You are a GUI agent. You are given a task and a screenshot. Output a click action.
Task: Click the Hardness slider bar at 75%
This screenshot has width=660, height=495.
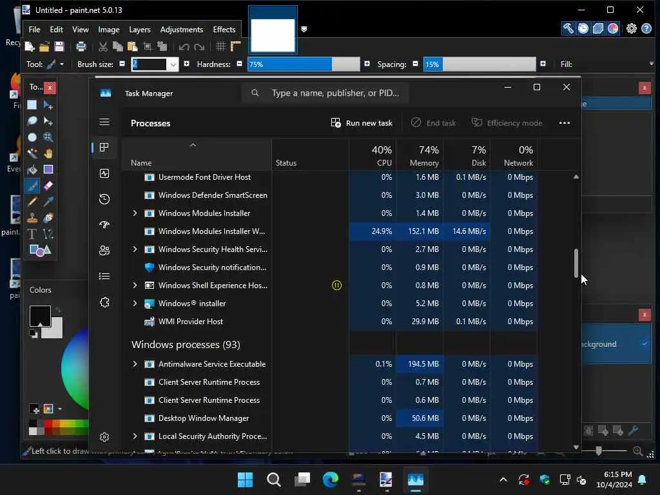pos(304,64)
